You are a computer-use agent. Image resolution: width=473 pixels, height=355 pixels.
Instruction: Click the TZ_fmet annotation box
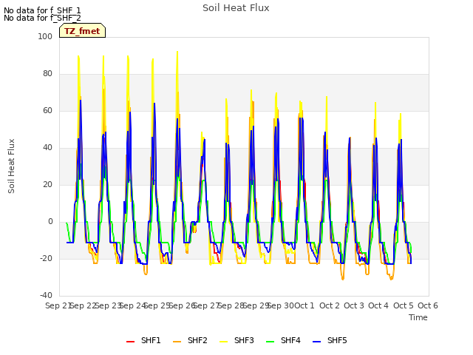tap(82, 30)
